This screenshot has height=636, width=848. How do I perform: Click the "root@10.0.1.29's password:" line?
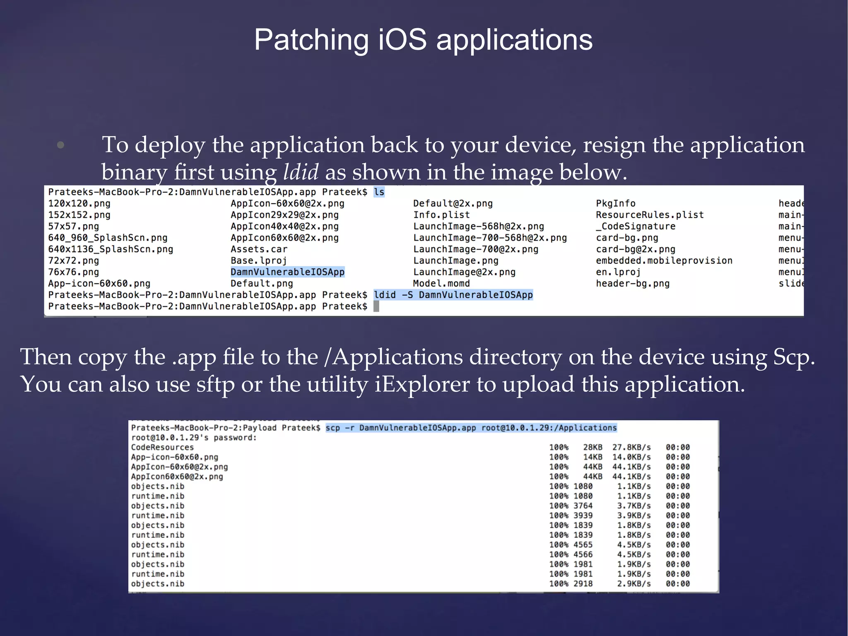[x=194, y=438]
